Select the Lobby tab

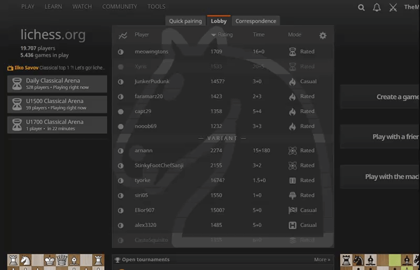pyautogui.click(x=218, y=21)
